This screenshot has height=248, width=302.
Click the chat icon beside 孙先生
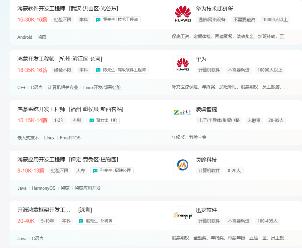[95, 171]
